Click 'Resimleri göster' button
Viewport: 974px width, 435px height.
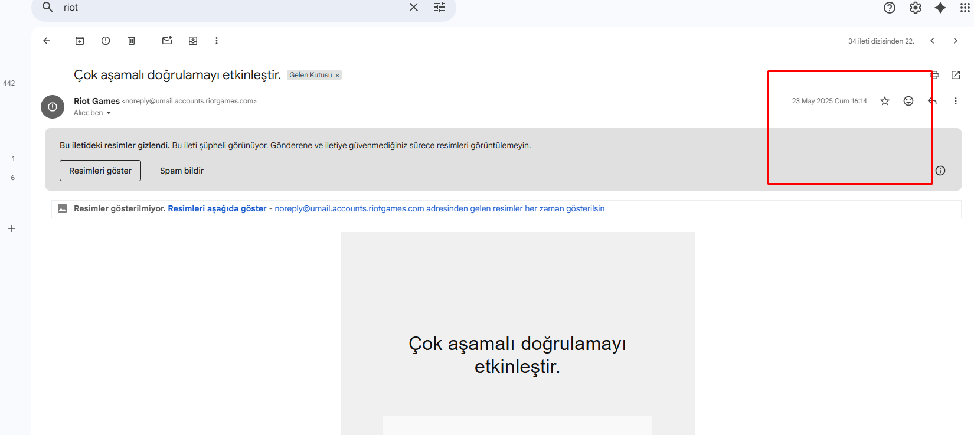click(x=100, y=171)
